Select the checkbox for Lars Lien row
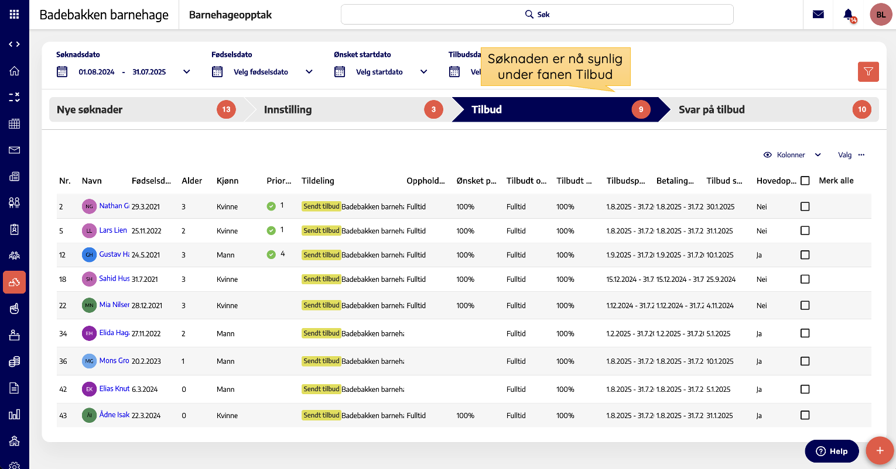This screenshot has height=469, width=896. [805, 231]
